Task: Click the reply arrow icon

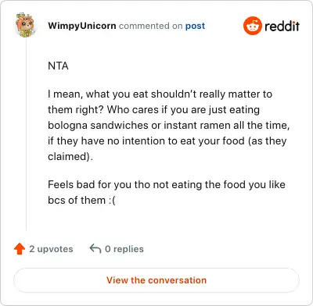Action: tap(95, 248)
